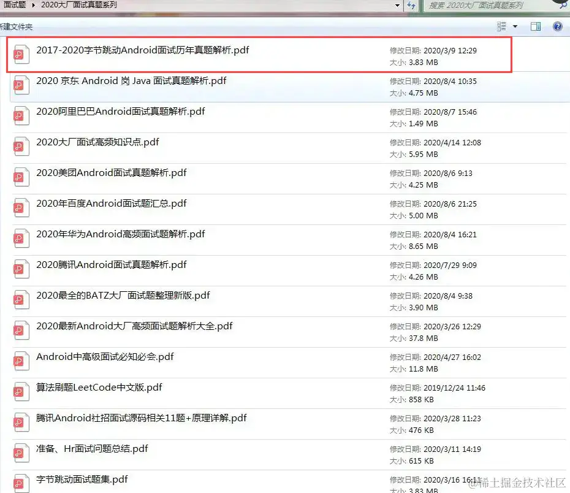
Task: Click PDF icon of 2020最新Android大厂高频面试题解析大全.pdf
Action: pos(21,330)
